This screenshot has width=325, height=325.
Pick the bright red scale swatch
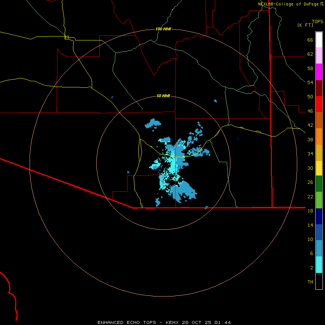319,104
